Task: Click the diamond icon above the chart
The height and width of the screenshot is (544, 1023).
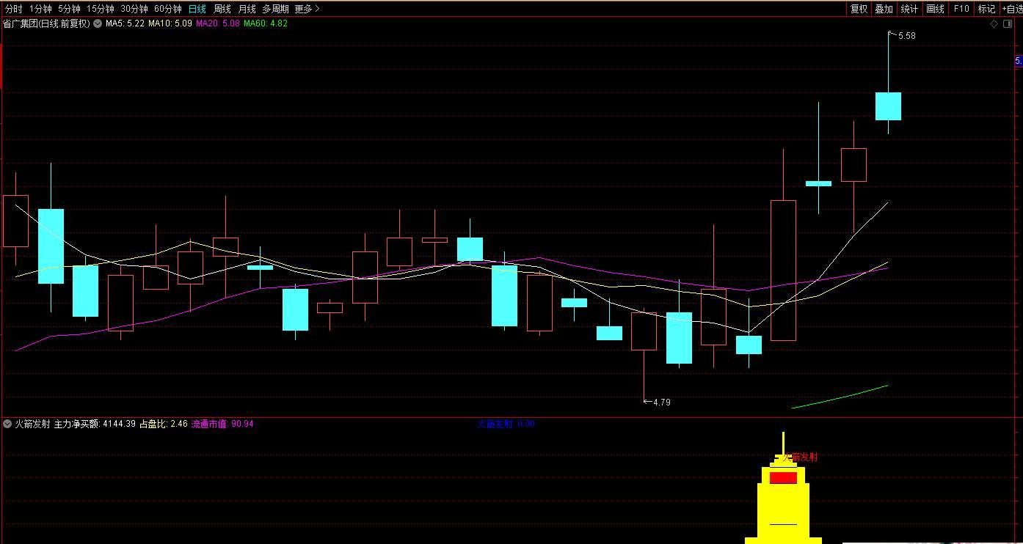Action: pyautogui.click(x=994, y=23)
